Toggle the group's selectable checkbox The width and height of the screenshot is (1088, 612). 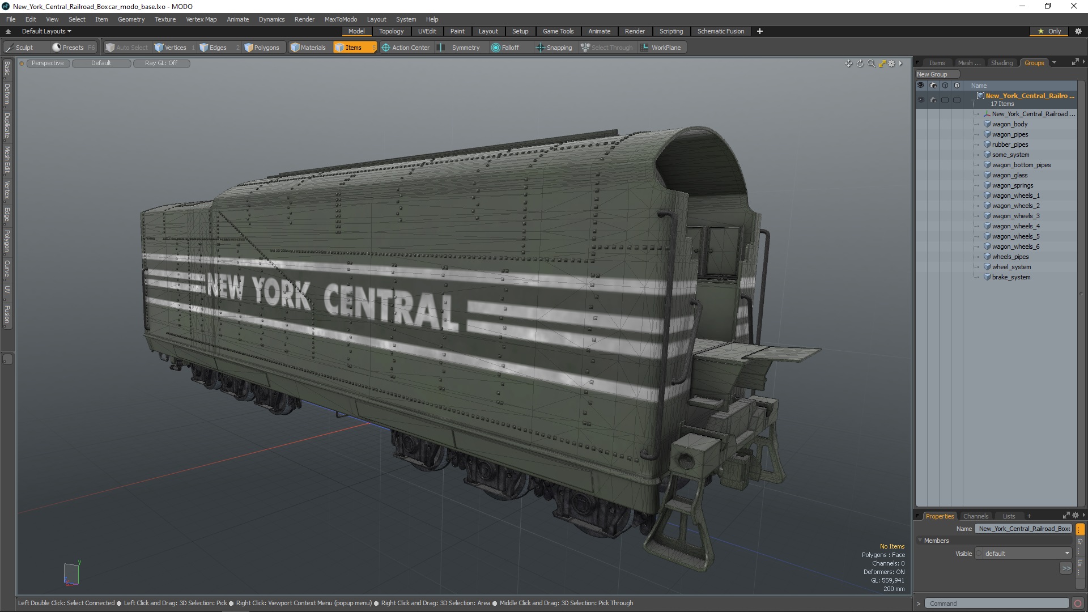pyautogui.click(x=945, y=100)
